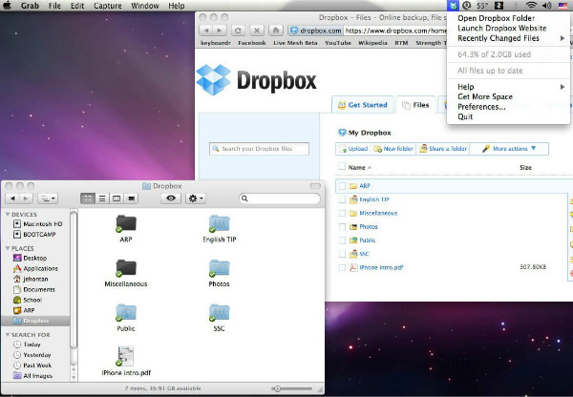Check the Miscellaneous row checkbox
The image size is (573, 397).
(342, 213)
